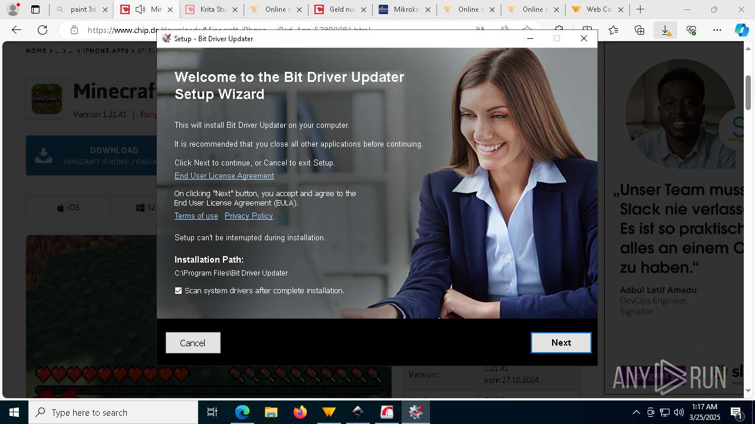Open Browser essentials icon in Edge
The height and width of the screenshot is (424, 755).
pyautogui.click(x=691, y=30)
